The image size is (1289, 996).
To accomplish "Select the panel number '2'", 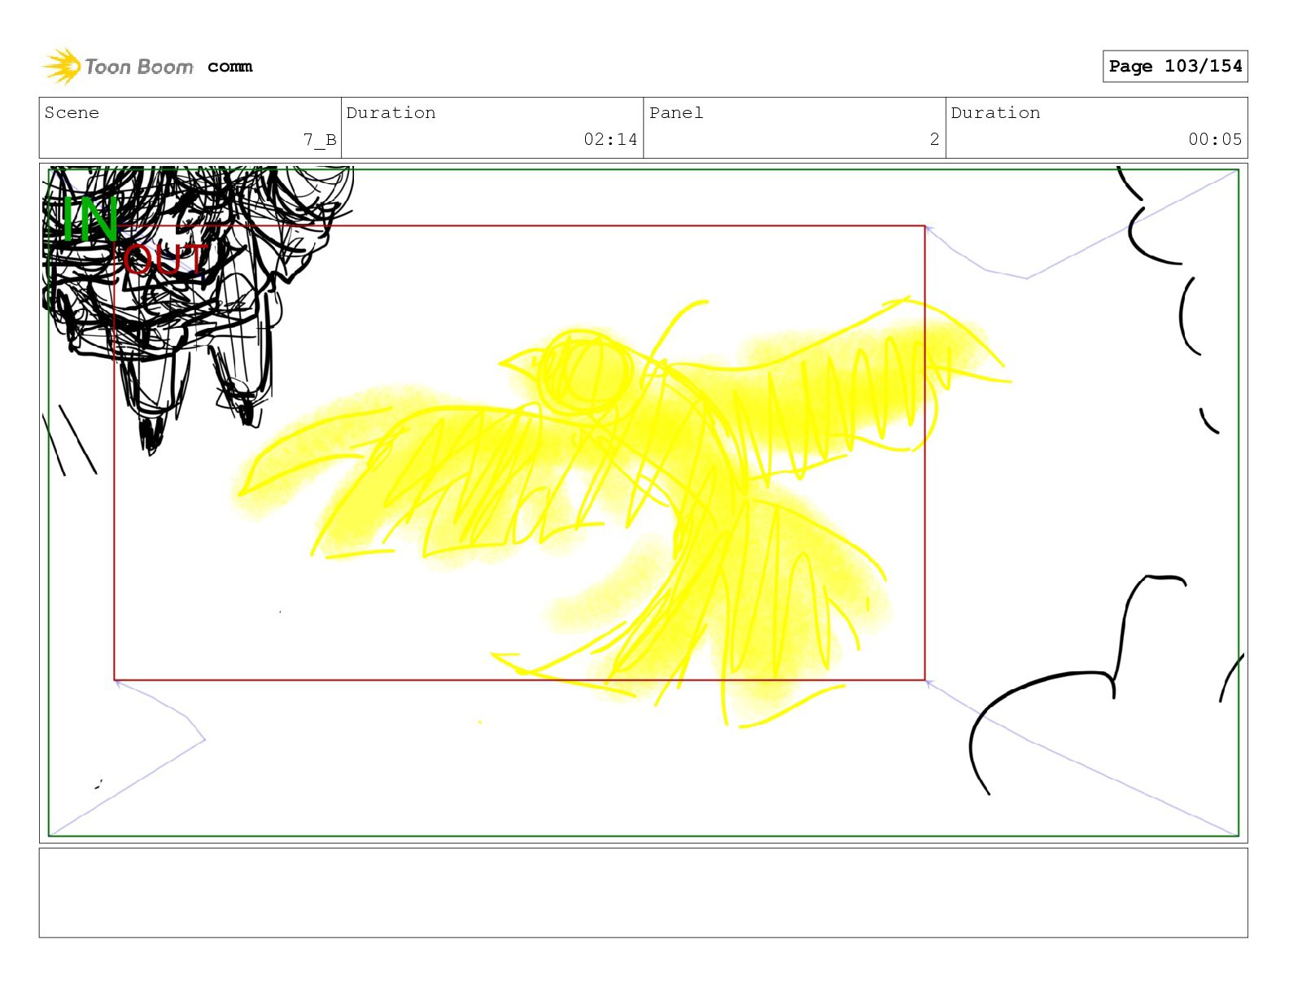I will [934, 139].
